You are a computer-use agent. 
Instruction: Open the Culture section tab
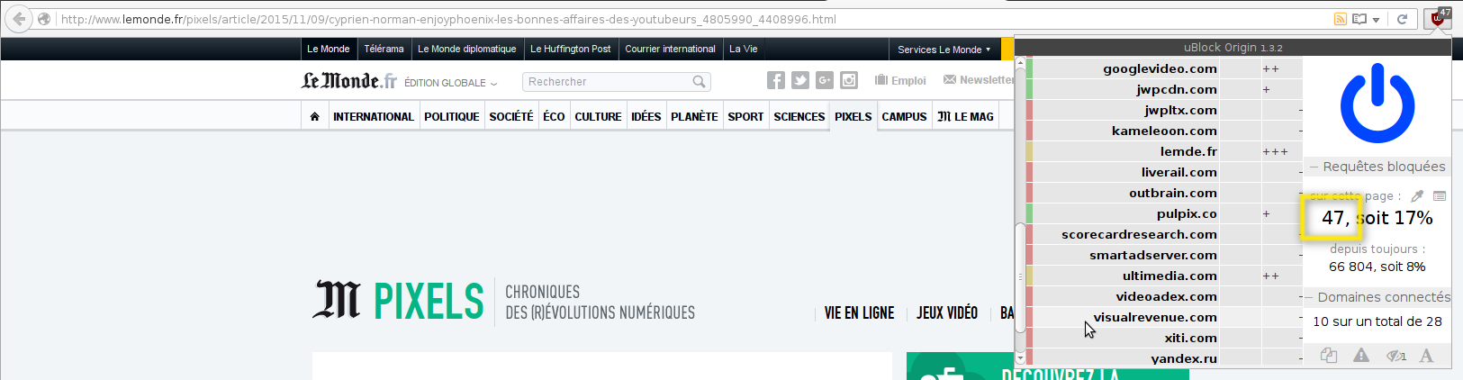click(x=599, y=117)
